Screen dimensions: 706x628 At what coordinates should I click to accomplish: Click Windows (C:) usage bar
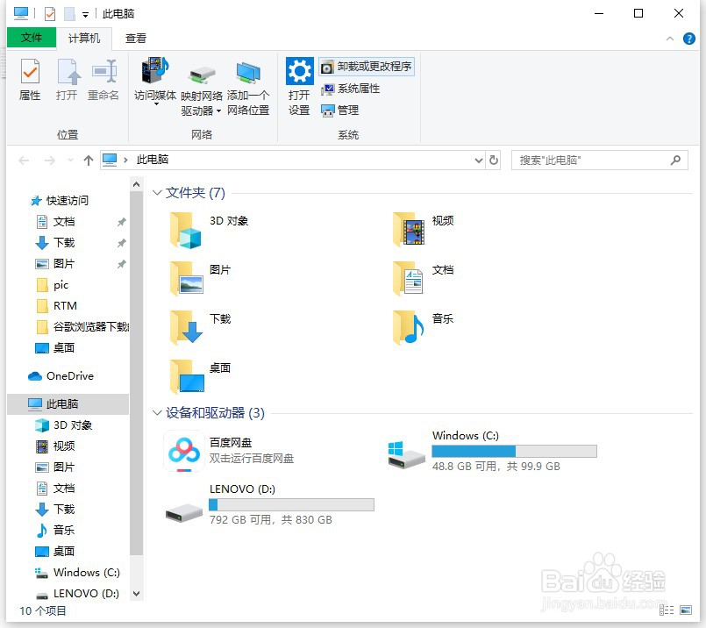[514, 451]
